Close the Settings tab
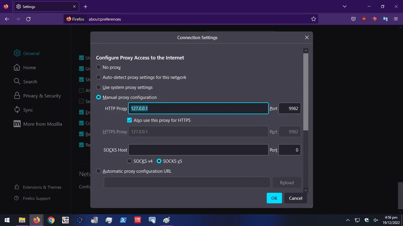The width and height of the screenshot is (403, 226). 74,6
